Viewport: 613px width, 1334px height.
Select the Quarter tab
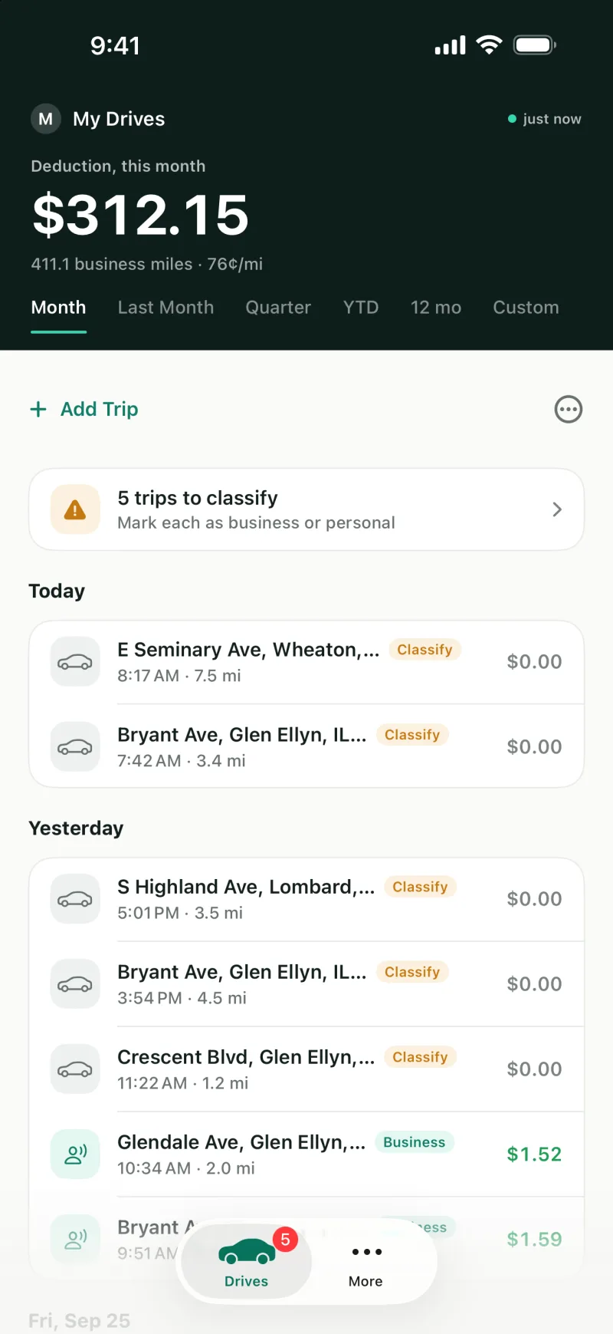coord(278,308)
